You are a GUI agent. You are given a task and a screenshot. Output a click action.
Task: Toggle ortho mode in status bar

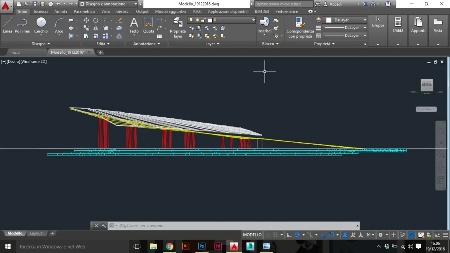coord(289,235)
